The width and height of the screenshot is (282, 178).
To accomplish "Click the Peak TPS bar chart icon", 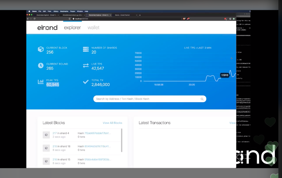I will tap(41, 82).
